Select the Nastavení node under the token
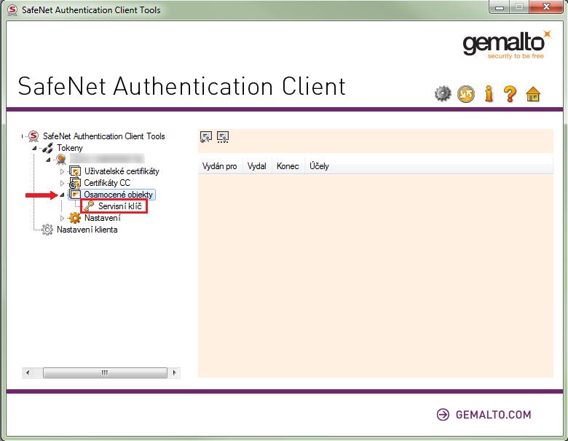 103,218
